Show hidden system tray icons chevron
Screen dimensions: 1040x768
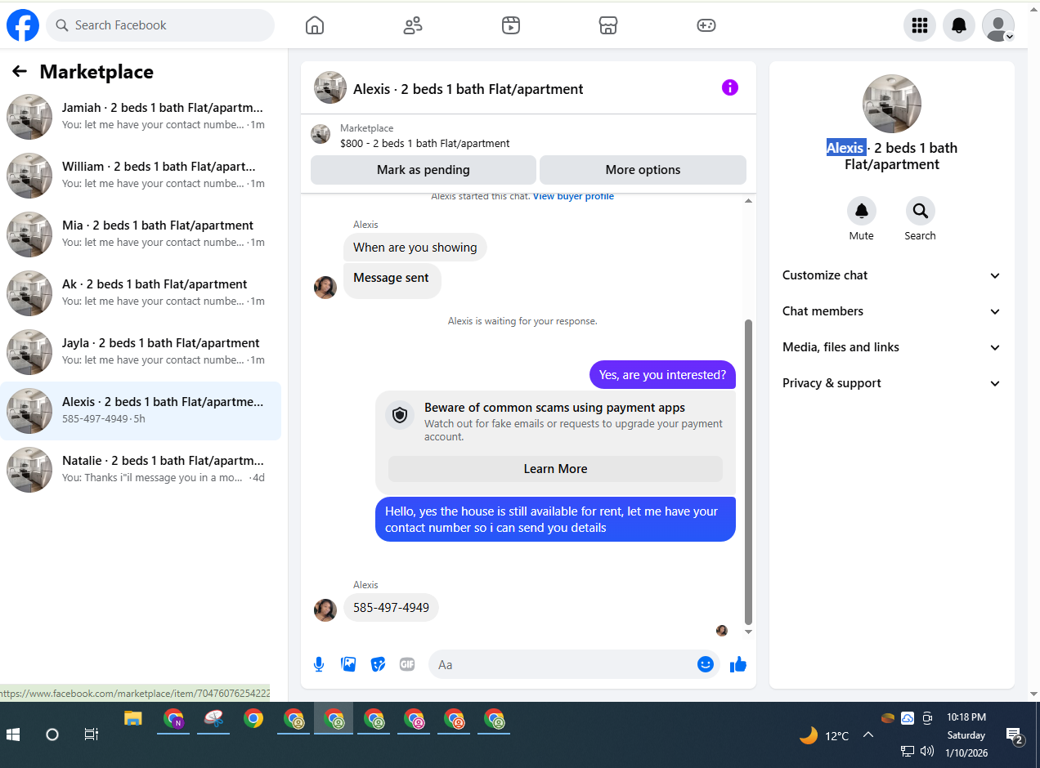(868, 735)
